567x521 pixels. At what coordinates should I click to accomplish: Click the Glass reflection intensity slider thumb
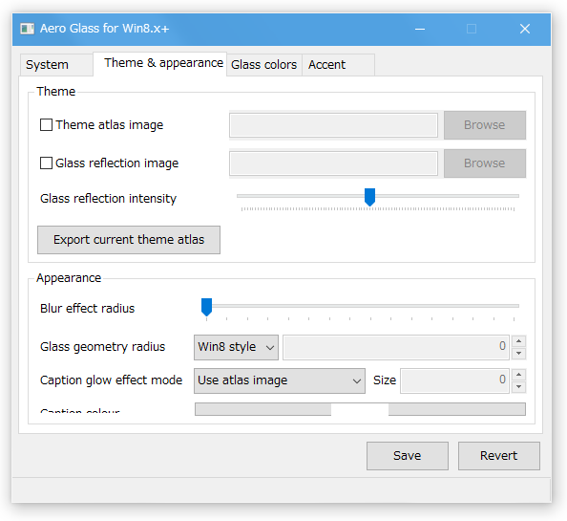pos(369,197)
